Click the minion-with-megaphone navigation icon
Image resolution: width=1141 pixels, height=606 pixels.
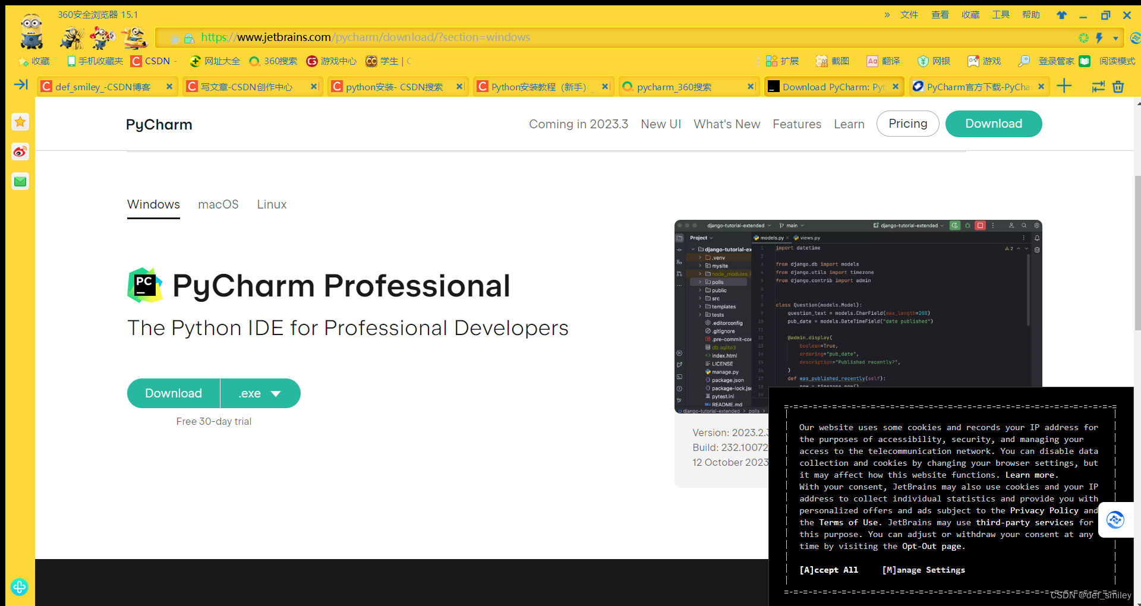102,38
